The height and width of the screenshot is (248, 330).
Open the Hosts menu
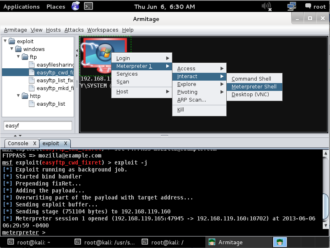pyautogui.click(x=53, y=30)
